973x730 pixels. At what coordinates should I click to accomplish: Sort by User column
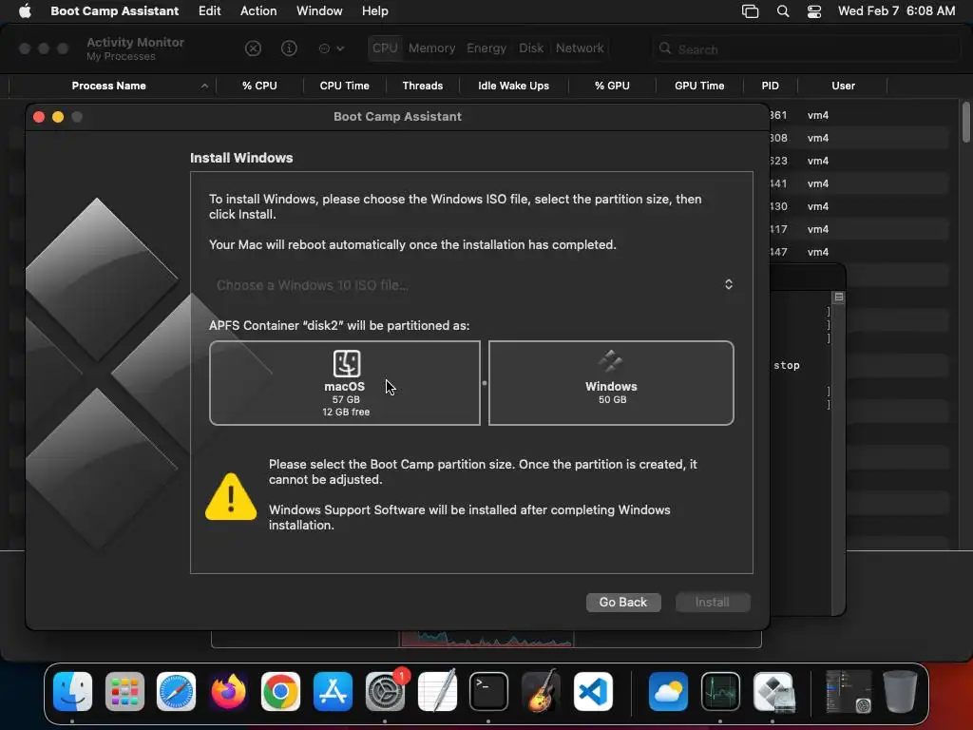pos(843,86)
